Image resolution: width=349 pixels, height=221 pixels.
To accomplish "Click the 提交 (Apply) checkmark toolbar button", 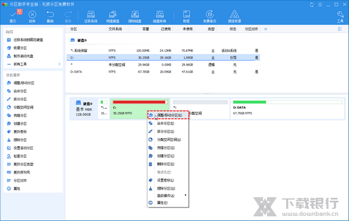I will (13, 17).
